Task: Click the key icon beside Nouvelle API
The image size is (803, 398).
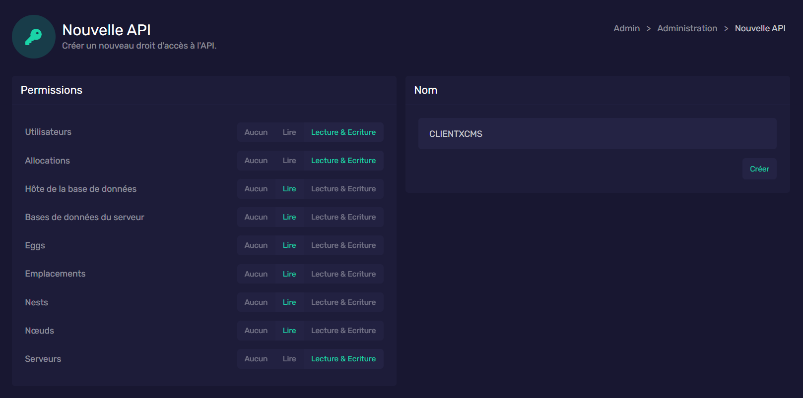Action: coord(34,37)
